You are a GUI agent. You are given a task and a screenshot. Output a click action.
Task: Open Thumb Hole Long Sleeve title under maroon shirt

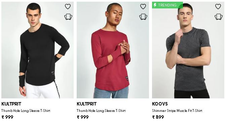(101, 111)
